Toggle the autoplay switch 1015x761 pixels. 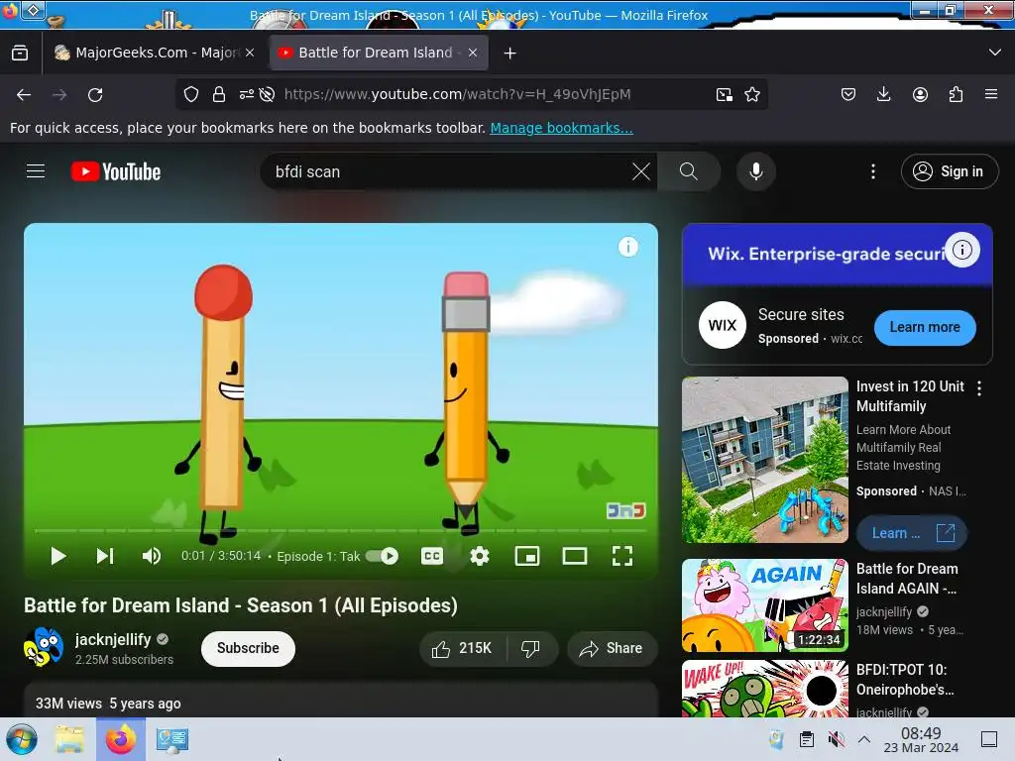point(382,556)
